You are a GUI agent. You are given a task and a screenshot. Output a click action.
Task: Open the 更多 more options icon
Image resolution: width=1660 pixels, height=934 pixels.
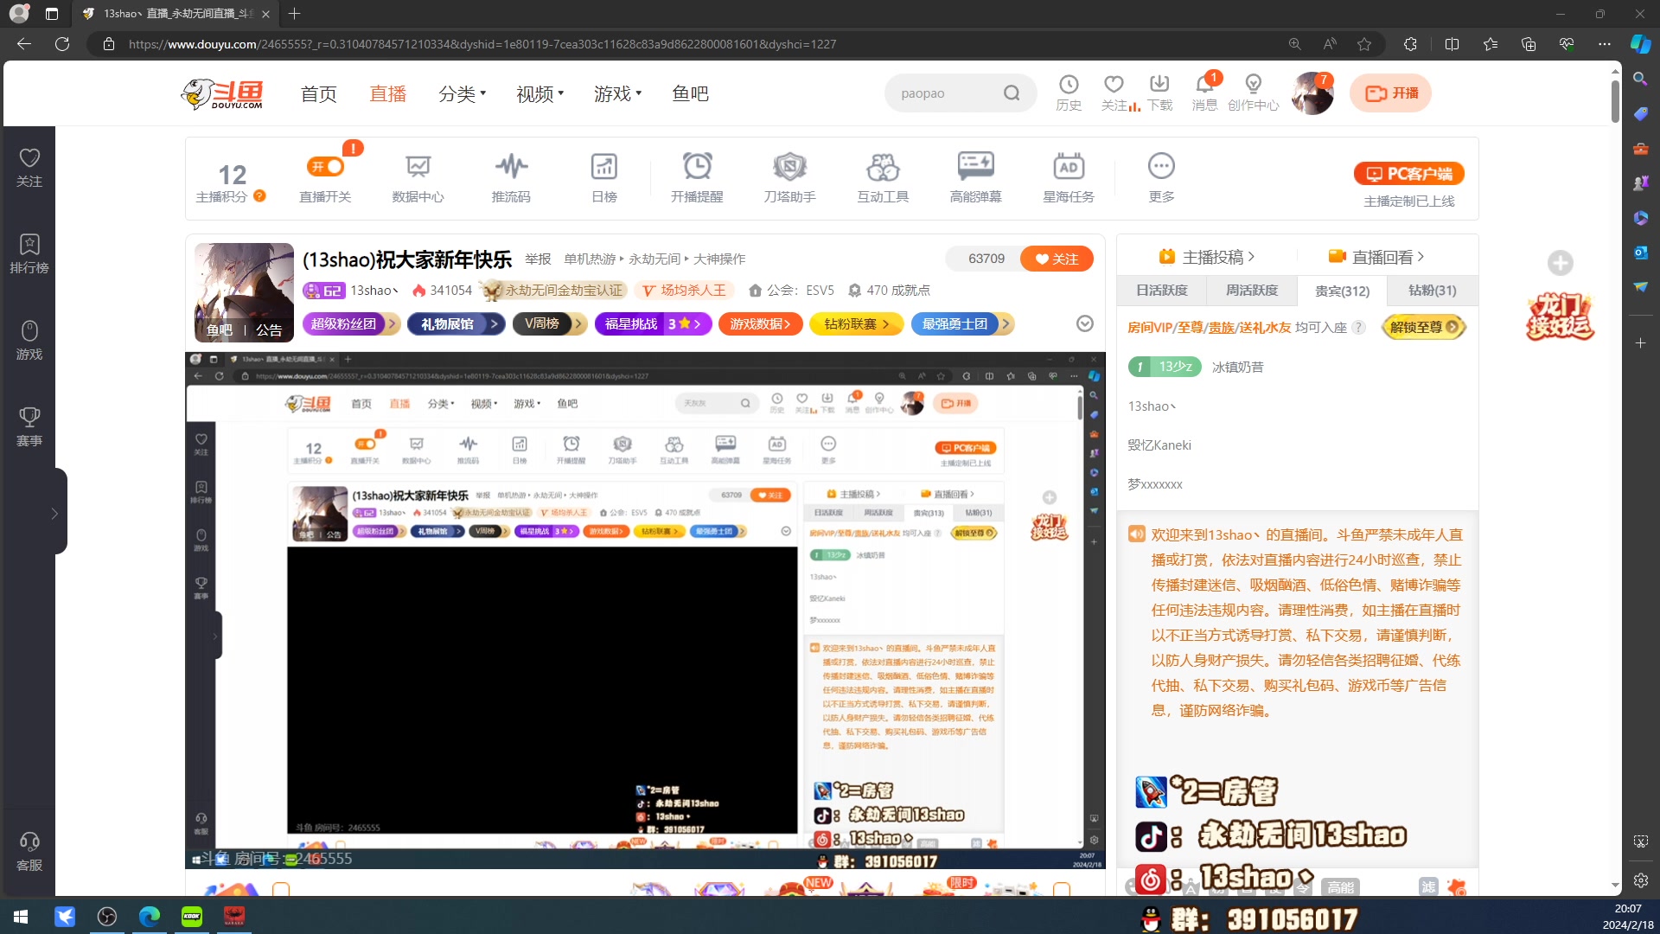pyautogui.click(x=1161, y=178)
